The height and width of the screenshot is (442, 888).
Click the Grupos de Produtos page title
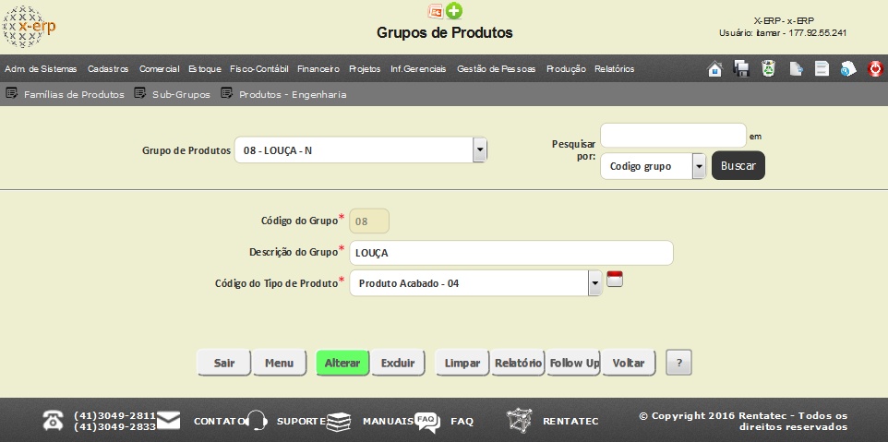(445, 33)
